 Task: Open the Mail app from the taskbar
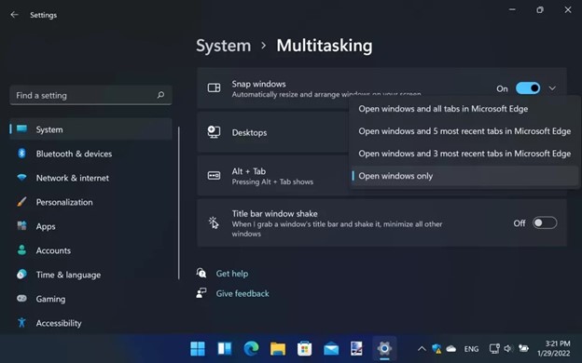tap(331, 349)
